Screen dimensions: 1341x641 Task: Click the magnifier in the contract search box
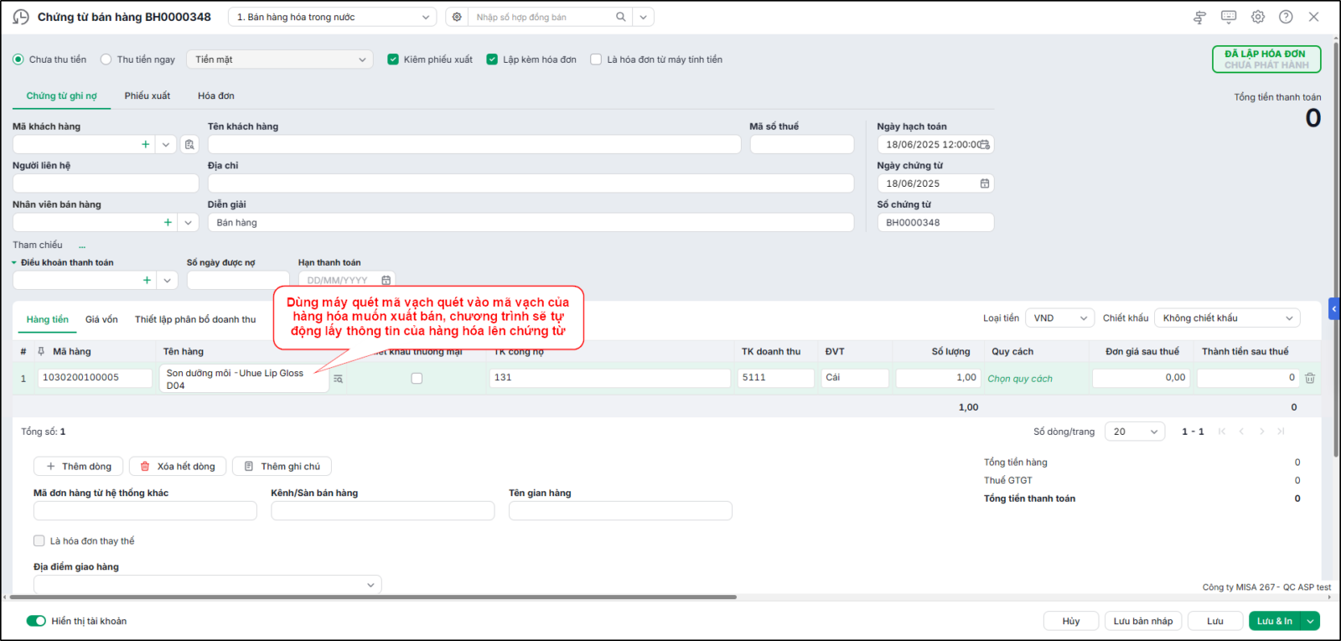(x=621, y=17)
